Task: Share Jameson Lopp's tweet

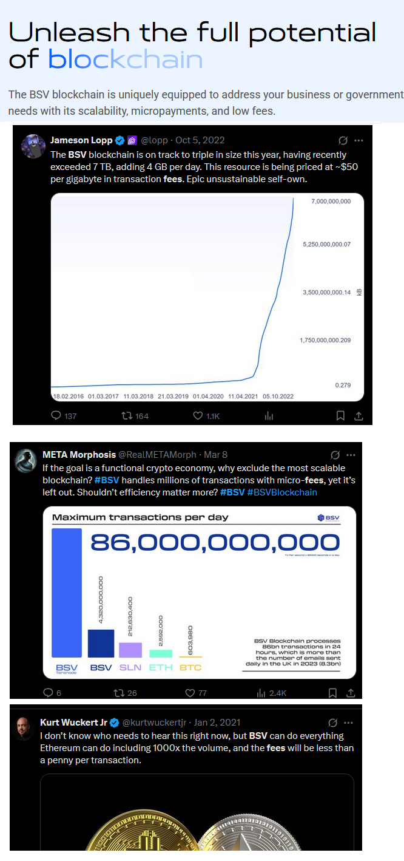Action: pyautogui.click(x=359, y=416)
